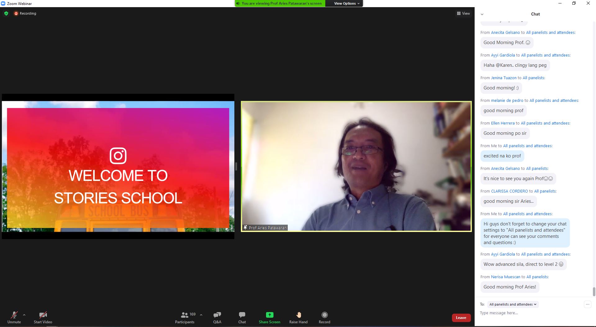This screenshot has height=327, width=596.
Task: Click the shared Stories School slide
Action: pos(118,166)
